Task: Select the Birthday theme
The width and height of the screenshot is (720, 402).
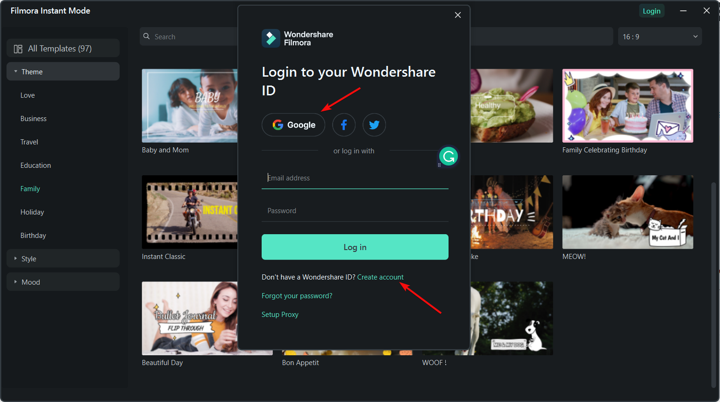Action: (x=33, y=236)
